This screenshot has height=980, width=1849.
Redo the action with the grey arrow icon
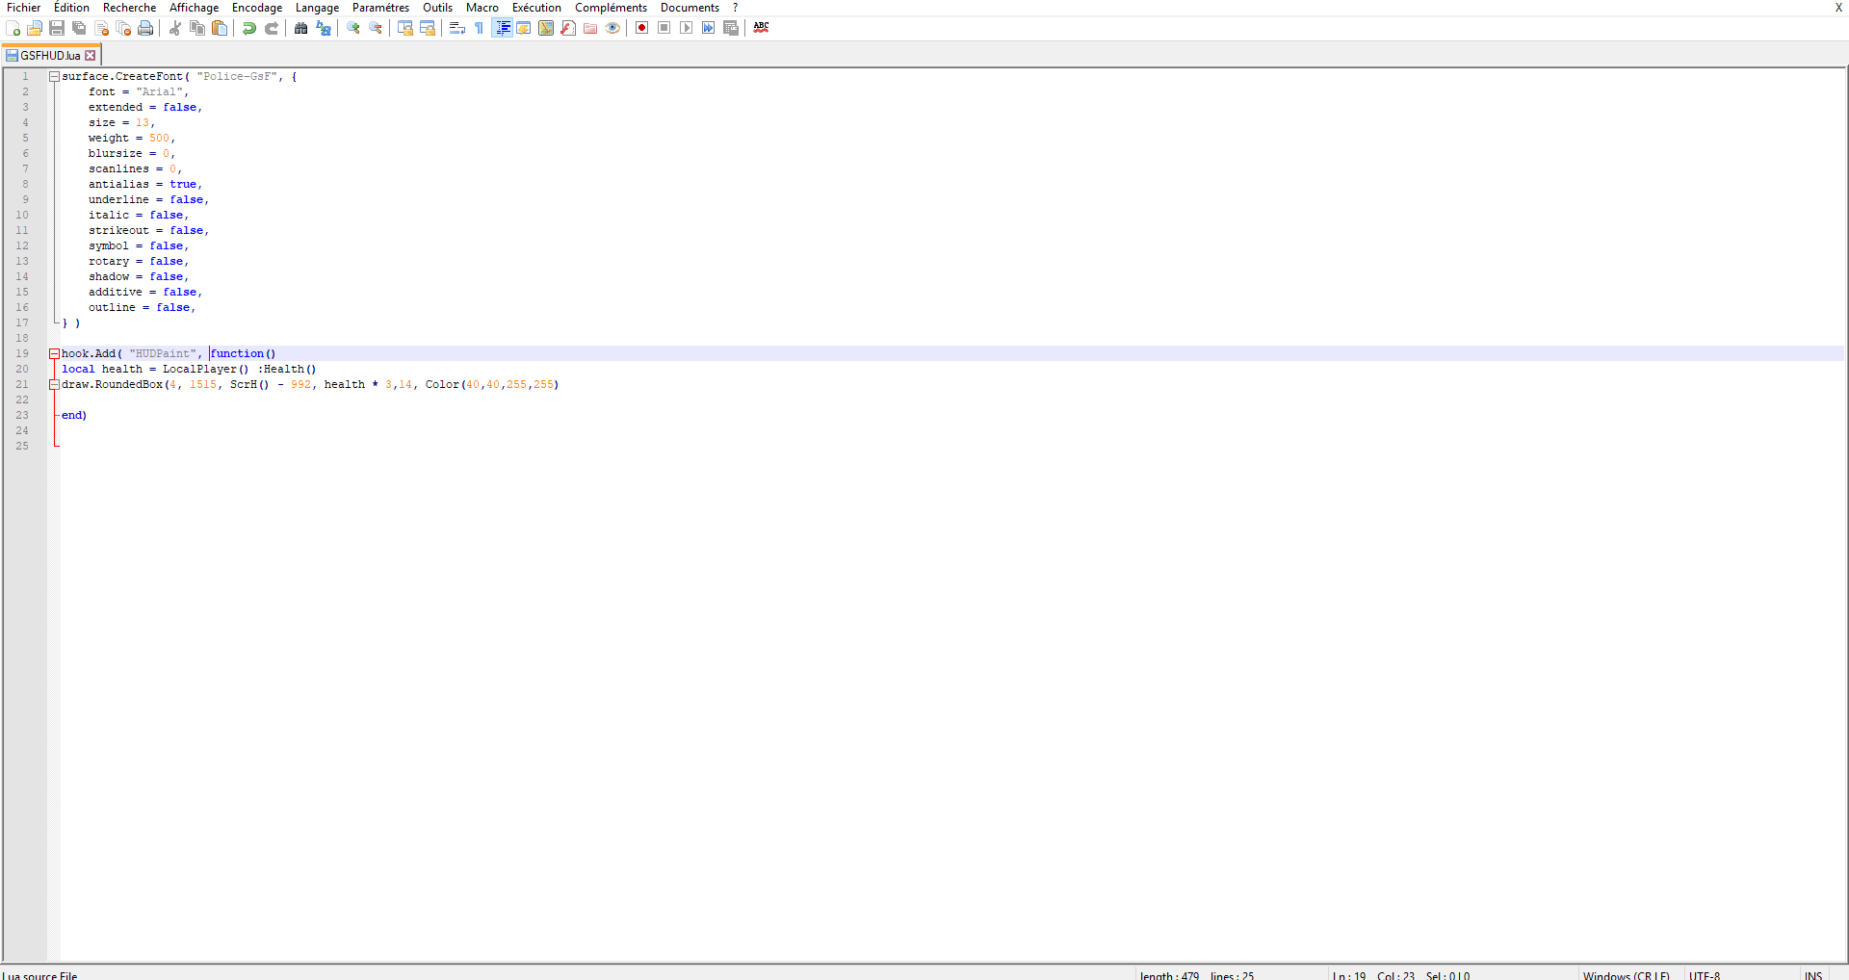pos(272,28)
